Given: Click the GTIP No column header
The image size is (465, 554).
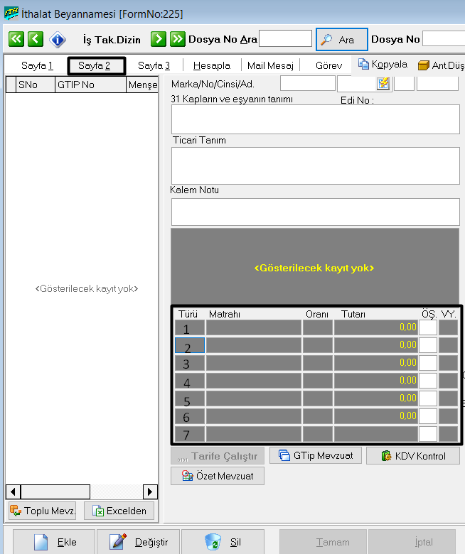Looking at the screenshot, I should (x=90, y=85).
